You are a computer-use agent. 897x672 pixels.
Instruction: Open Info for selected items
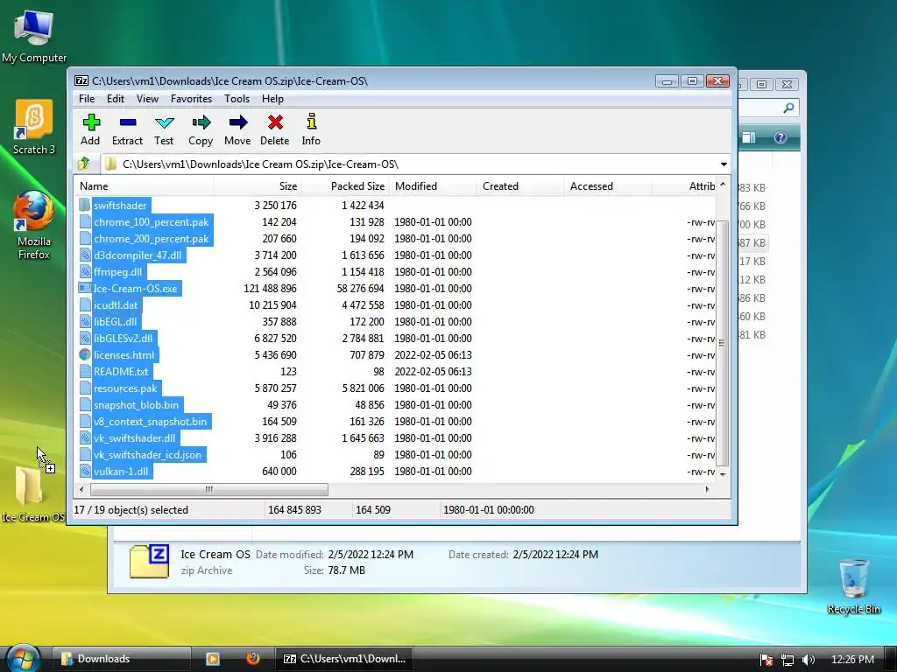(311, 129)
